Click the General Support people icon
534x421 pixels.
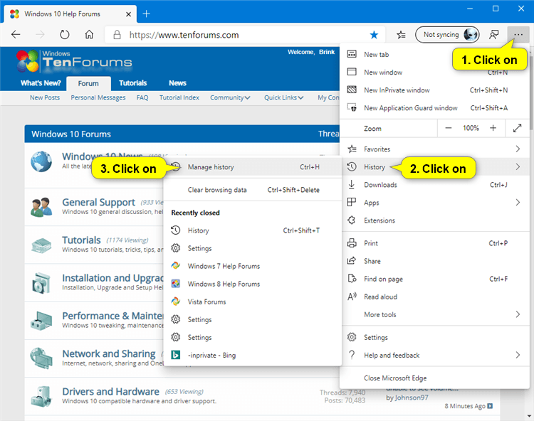[41, 207]
